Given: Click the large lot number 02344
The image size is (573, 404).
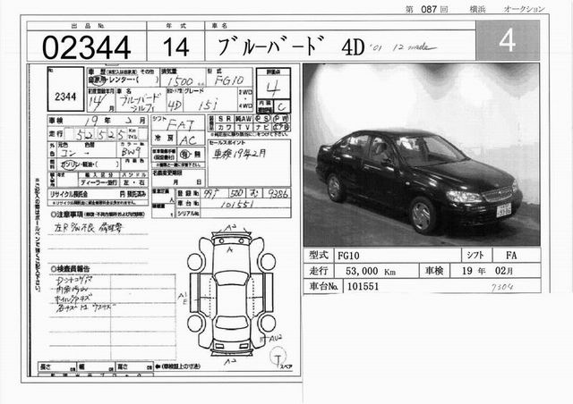Looking at the screenshot, I should click(81, 44).
